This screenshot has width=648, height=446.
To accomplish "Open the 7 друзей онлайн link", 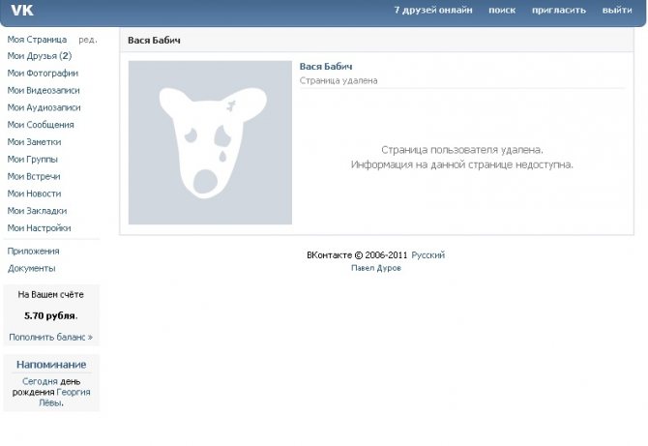I will [433, 10].
